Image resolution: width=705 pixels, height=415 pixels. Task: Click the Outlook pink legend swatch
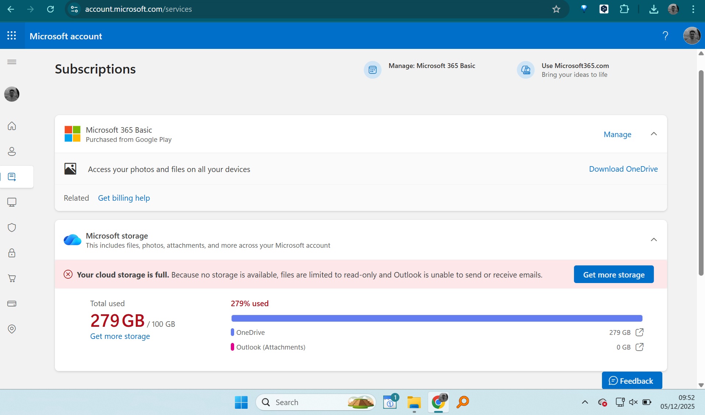tap(232, 347)
